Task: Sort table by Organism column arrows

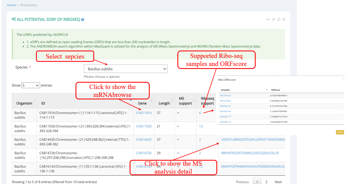Action: point(34,101)
